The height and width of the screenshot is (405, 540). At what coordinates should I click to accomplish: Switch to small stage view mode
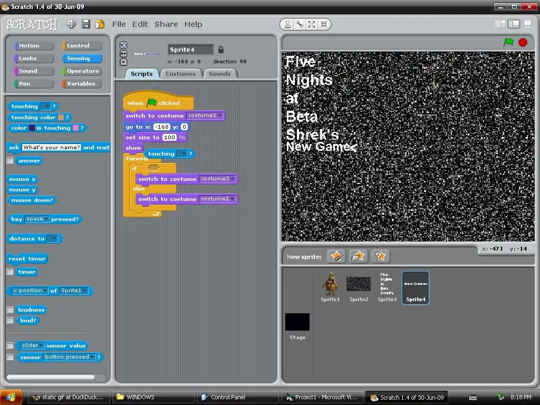pos(500,24)
